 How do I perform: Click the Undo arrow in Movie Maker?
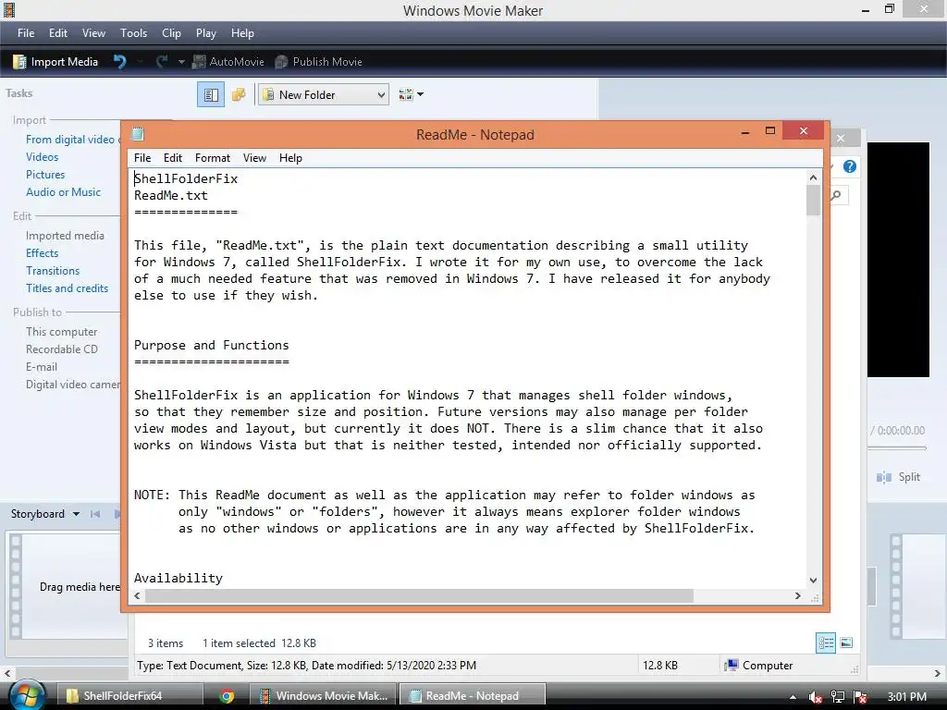[x=119, y=62]
